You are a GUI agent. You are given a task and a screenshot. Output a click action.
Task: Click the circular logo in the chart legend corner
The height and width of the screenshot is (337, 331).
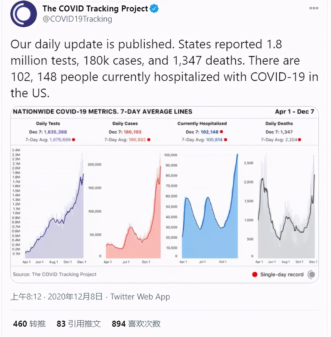pyautogui.click(x=312, y=274)
